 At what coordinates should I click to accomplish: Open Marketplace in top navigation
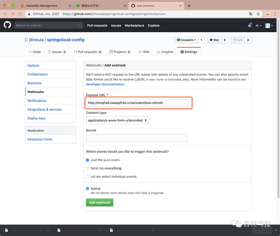(x=134, y=26)
